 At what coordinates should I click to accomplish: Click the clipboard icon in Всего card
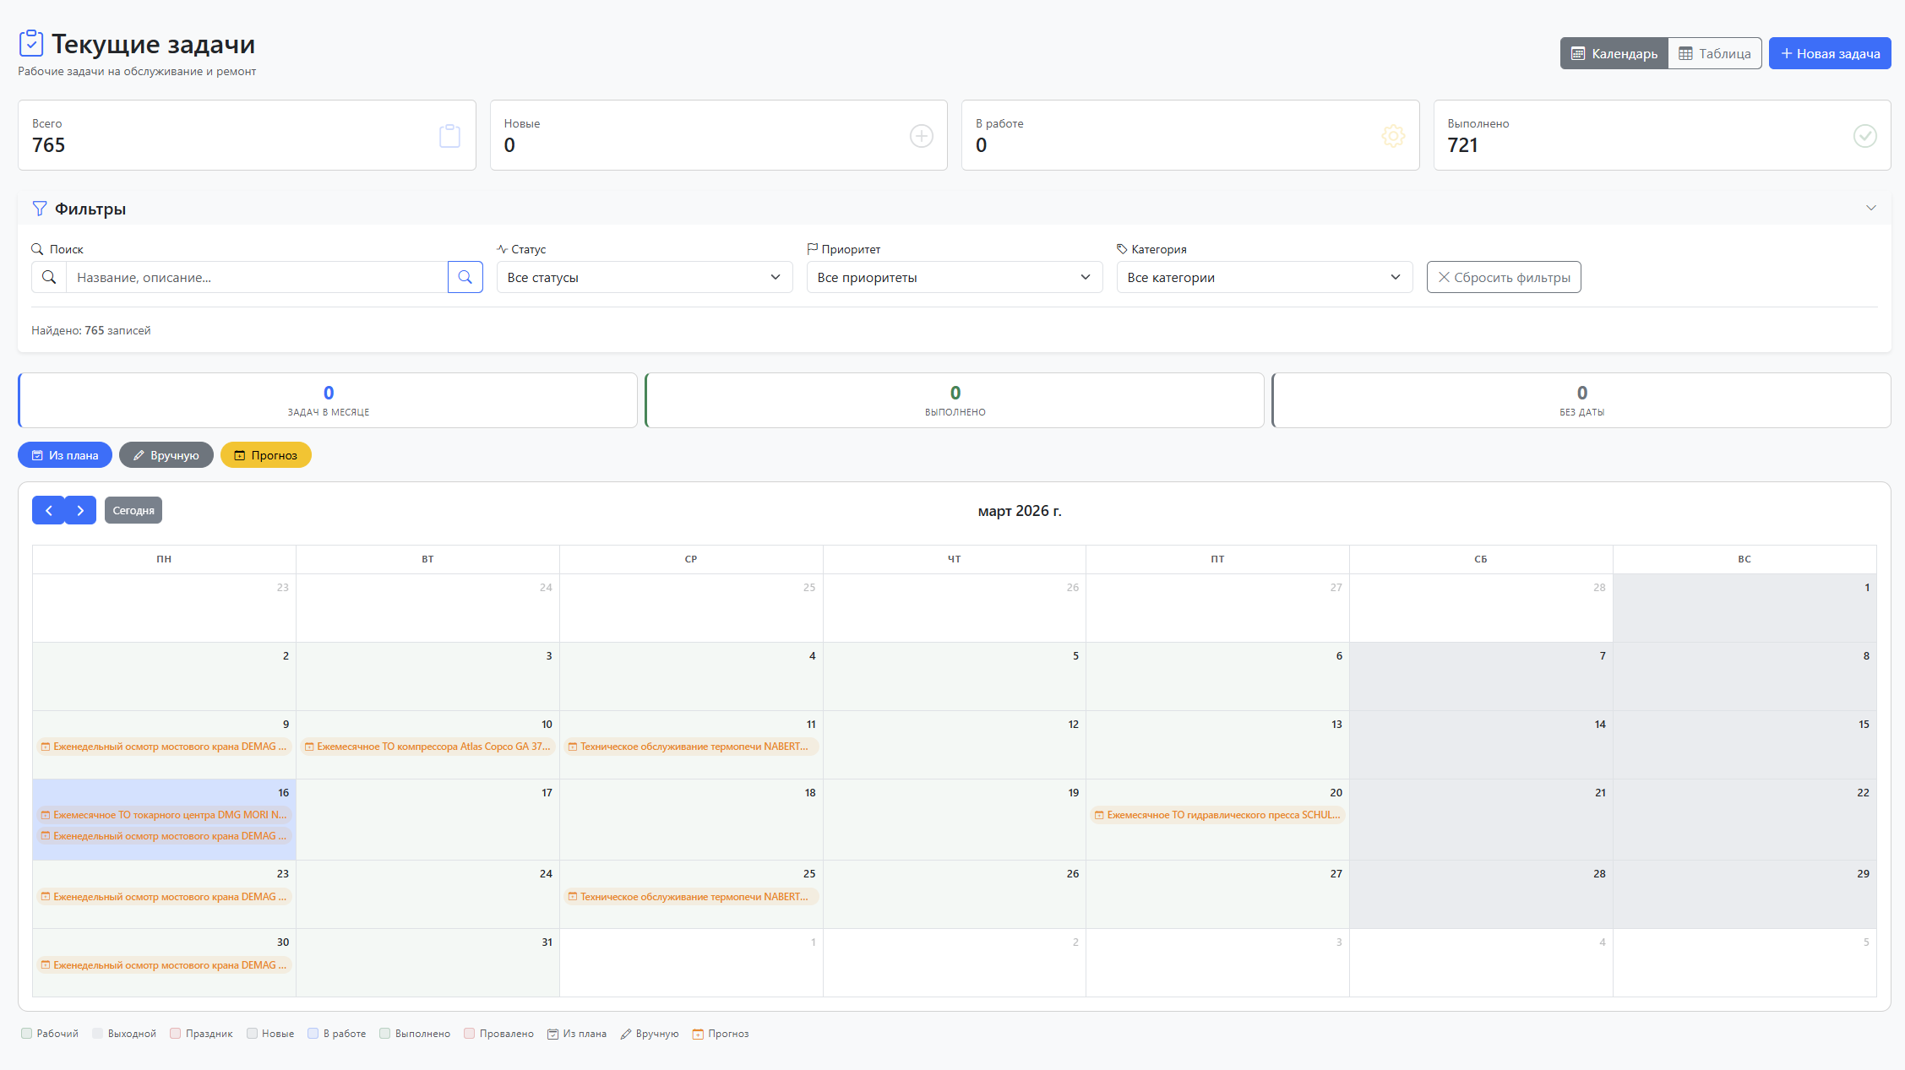[x=449, y=136]
